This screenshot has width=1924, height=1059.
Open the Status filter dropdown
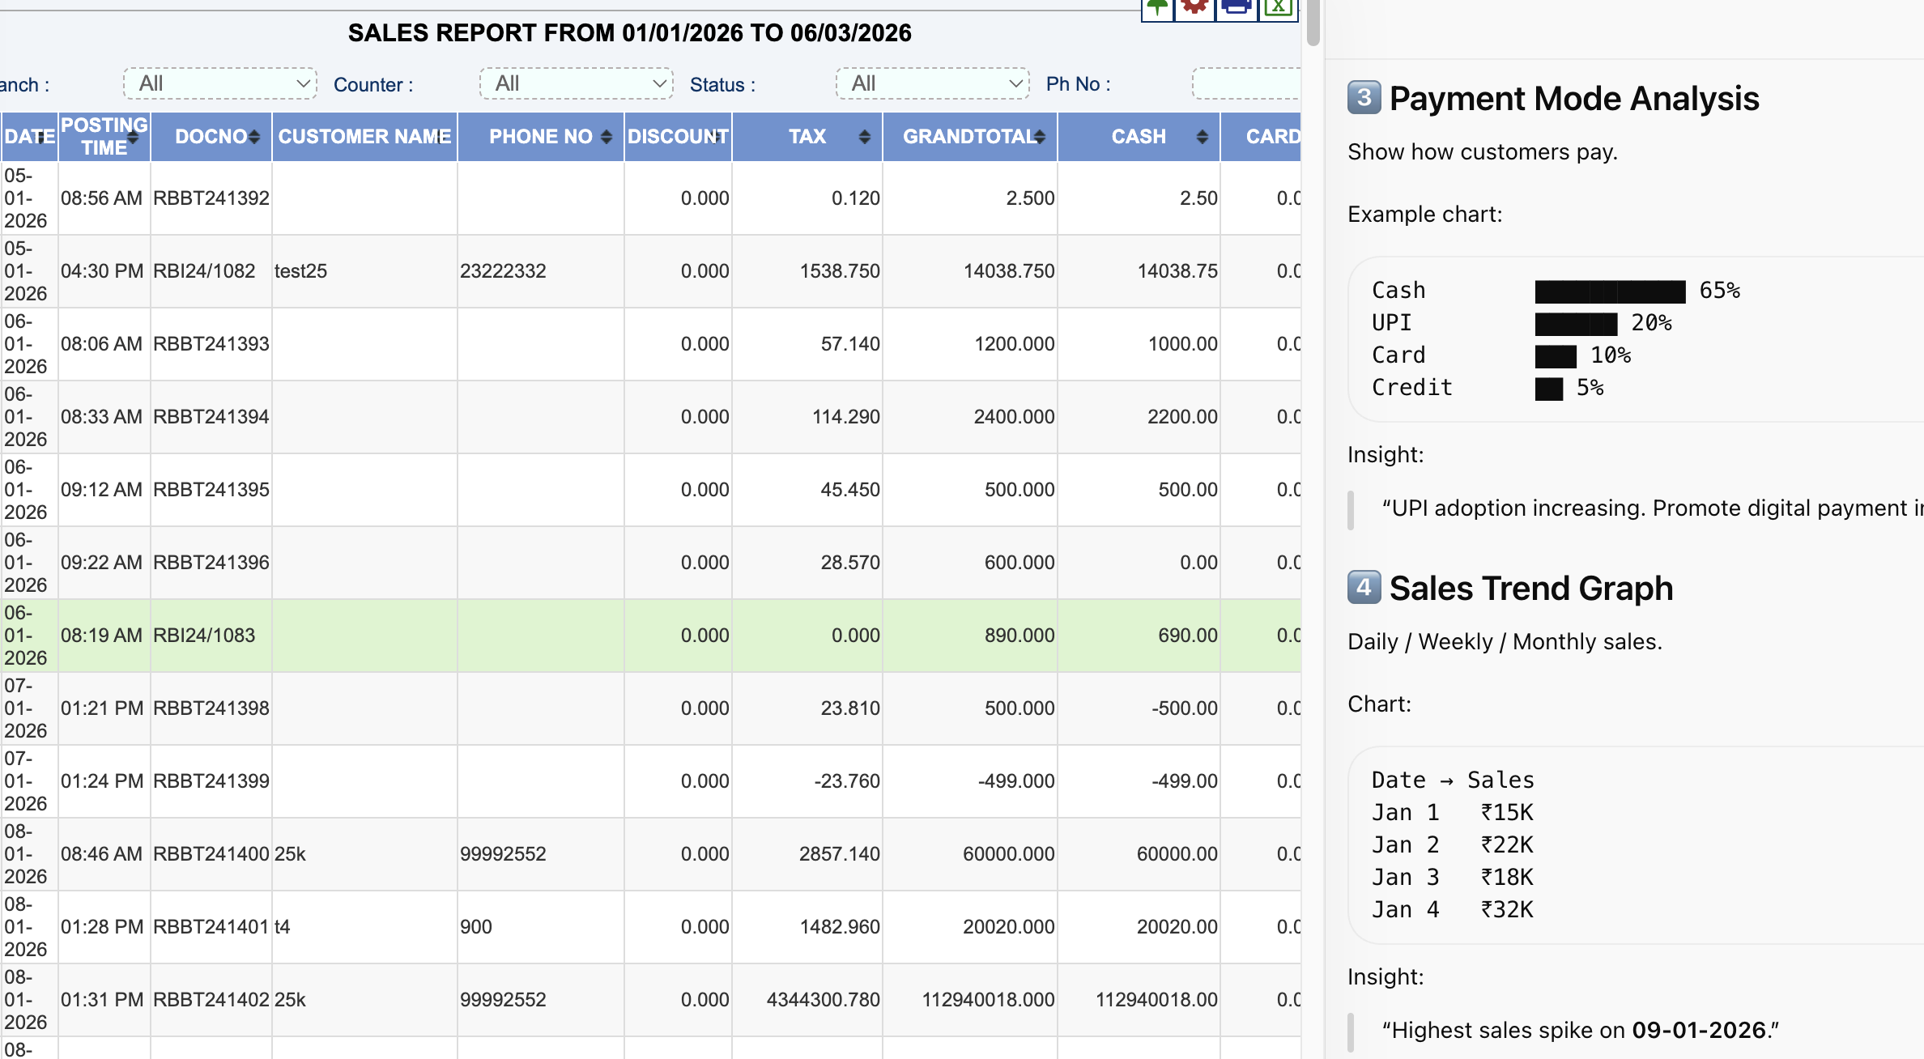click(x=932, y=83)
